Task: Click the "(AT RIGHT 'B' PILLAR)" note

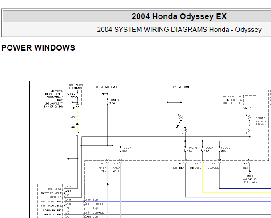Action: 250,181
